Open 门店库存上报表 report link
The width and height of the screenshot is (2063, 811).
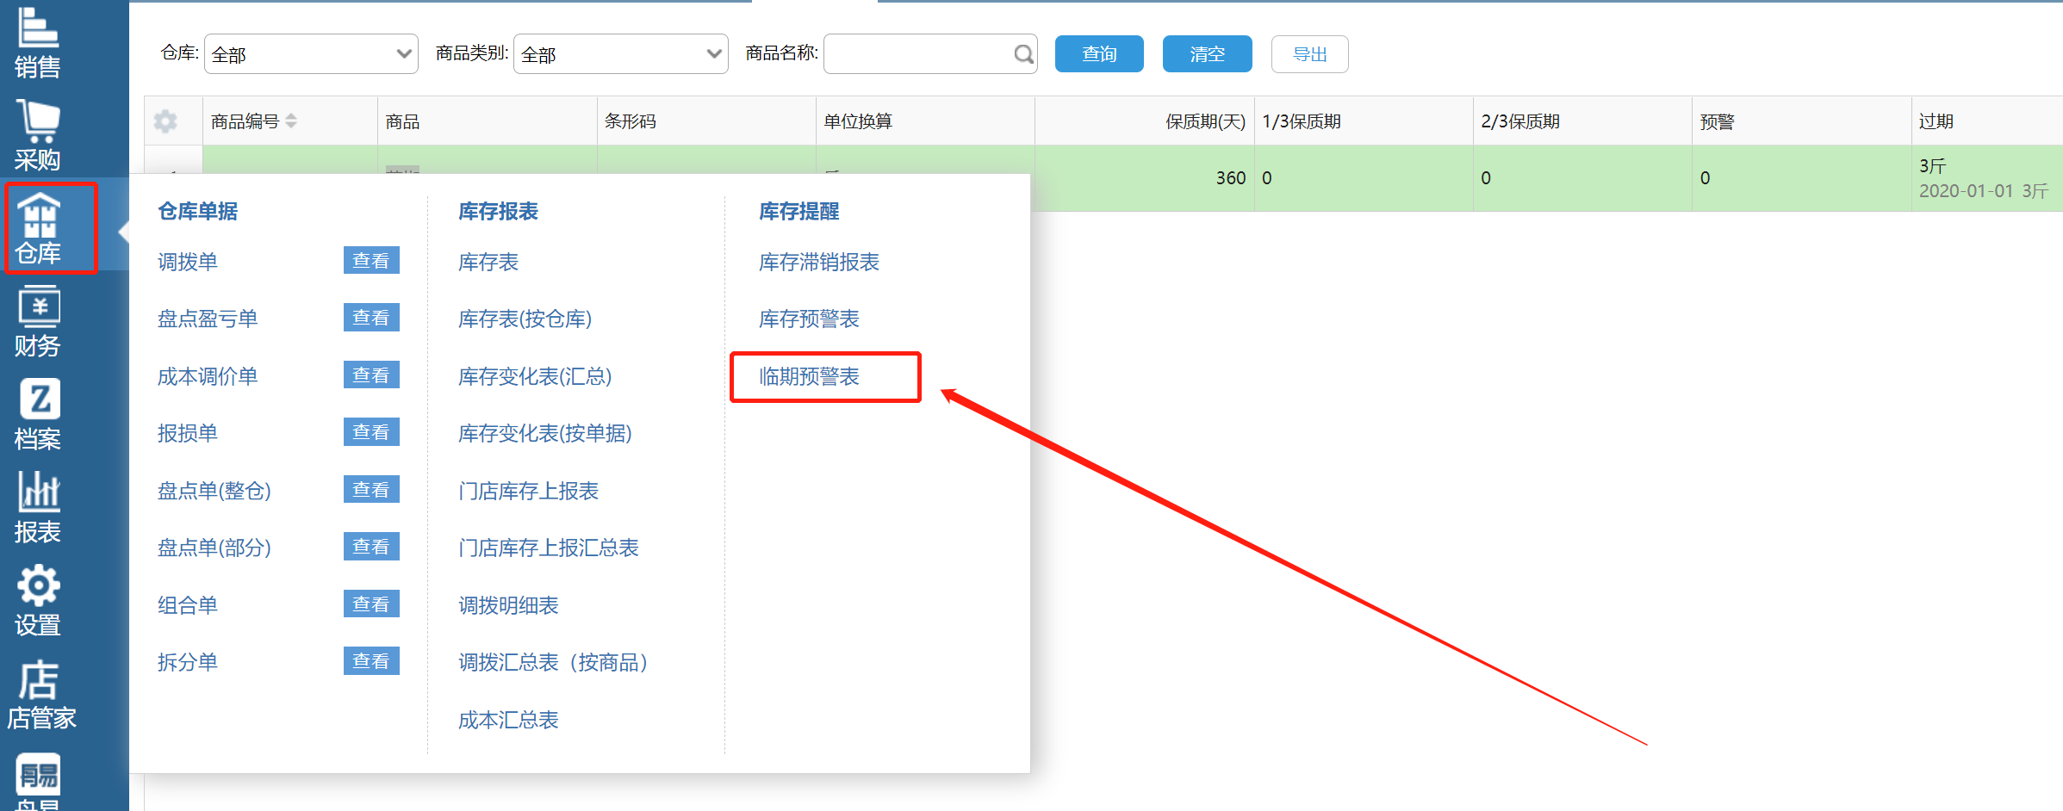pos(529,491)
